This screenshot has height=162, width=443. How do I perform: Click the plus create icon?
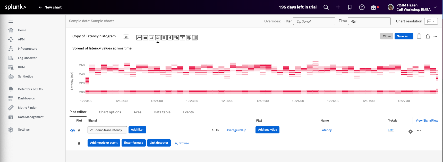pyautogui.click(x=338, y=7)
